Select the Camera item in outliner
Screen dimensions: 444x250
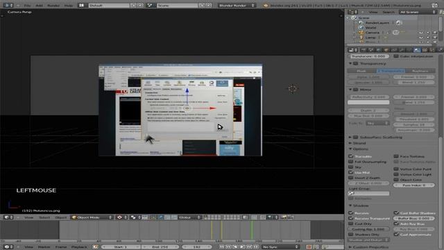[x=372, y=33]
